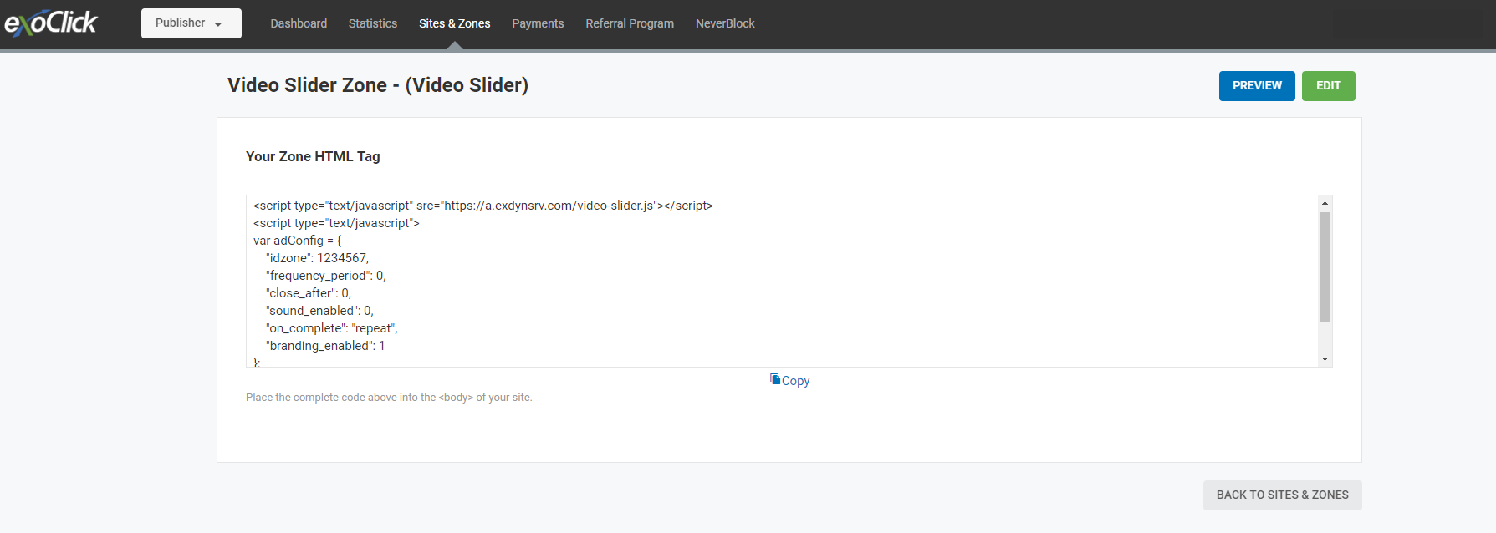The image size is (1496, 533).
Task: Click BACK TO SITES & ZONES button
Action: coord(1282,495)
